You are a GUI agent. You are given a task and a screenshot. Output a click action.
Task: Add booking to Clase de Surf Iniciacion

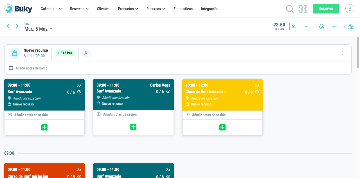coord(222,127)
